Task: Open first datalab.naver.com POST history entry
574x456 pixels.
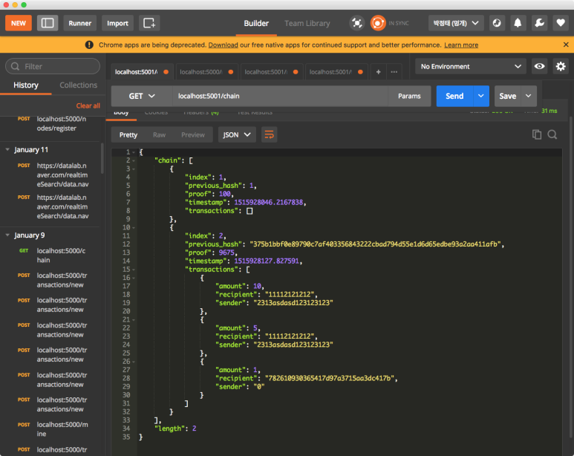Action: (52, 175)
